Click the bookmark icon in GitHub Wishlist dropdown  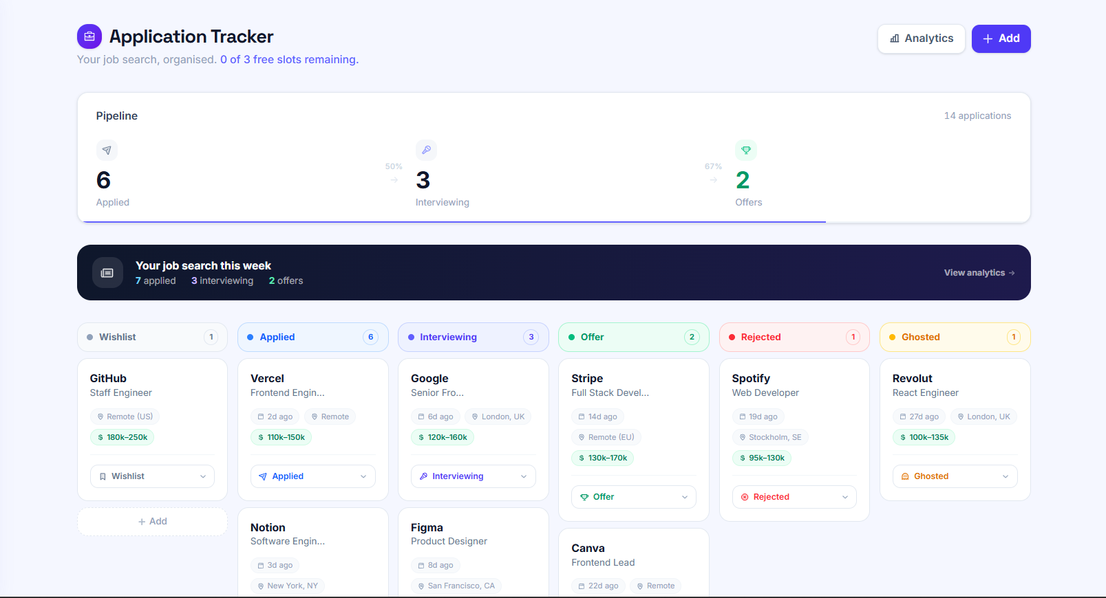[103, 476]
